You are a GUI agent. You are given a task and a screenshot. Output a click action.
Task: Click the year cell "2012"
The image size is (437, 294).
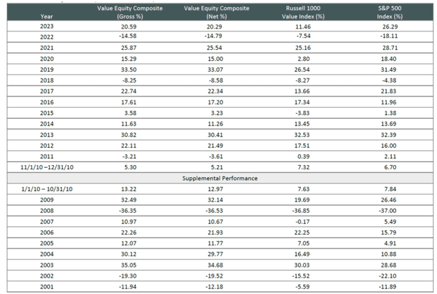click(x=46, y=145)
